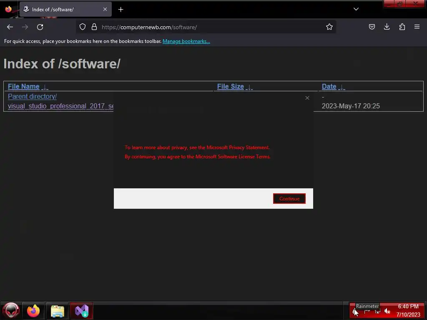Open the Manage bookmarks link
Viewport: 427px width, 320px height.
[x=186, y=41]
